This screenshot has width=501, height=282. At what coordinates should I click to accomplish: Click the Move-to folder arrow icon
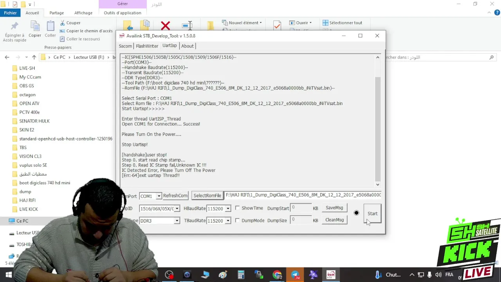point(128,26)
